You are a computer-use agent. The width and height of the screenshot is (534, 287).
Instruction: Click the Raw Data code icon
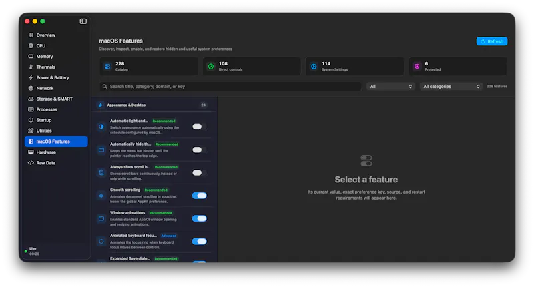coord(31,163)
